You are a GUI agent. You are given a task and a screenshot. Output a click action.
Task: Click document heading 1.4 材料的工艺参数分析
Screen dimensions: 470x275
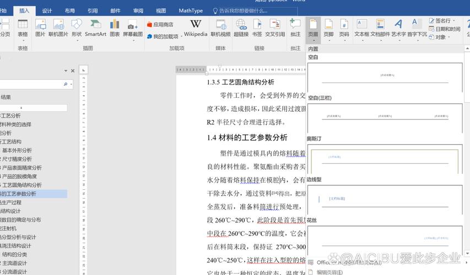pos(247,137)
